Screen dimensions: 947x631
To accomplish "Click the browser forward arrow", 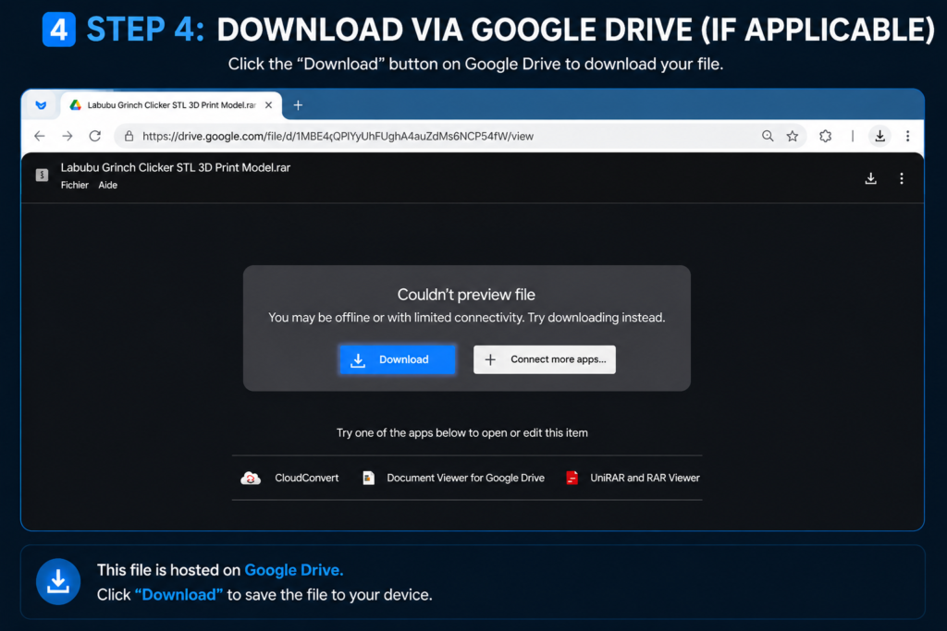I will [x=67, y=137].
